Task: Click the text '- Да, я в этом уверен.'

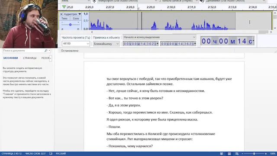Action: (x=124, y=105)
